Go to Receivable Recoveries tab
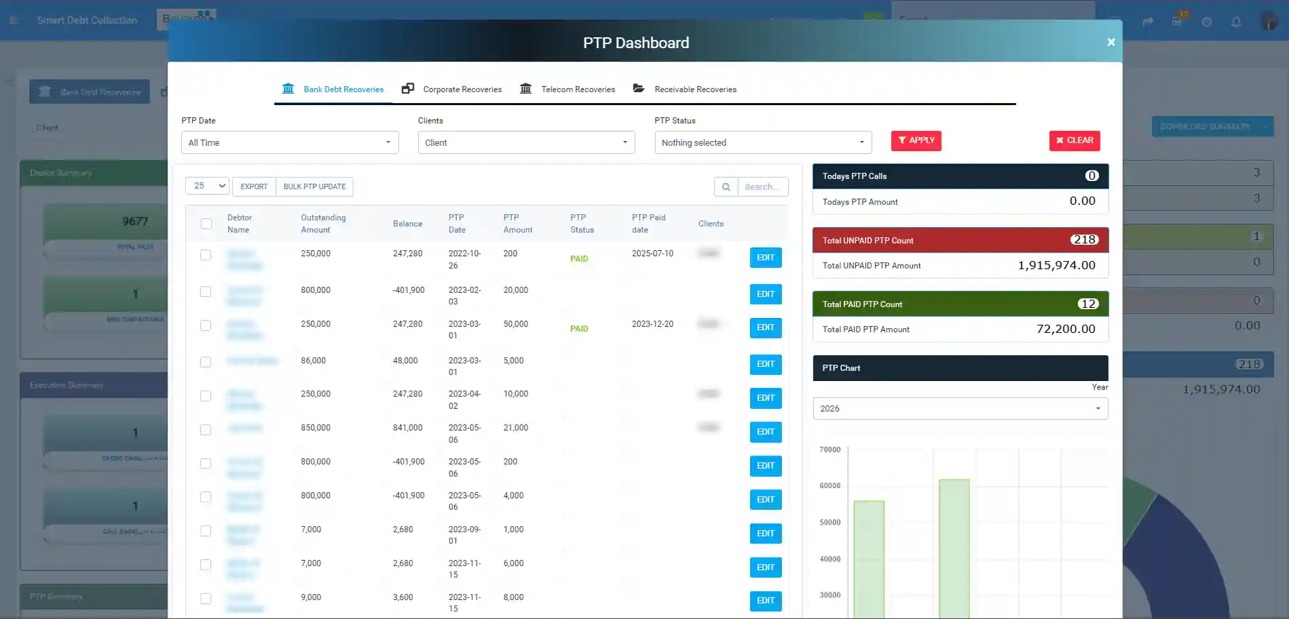 tap(685, 89)
